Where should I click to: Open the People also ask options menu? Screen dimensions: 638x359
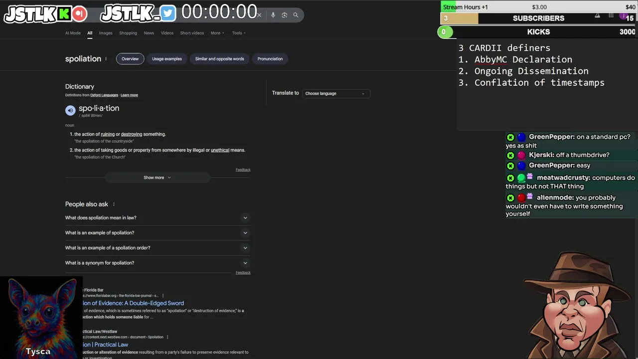114,204
